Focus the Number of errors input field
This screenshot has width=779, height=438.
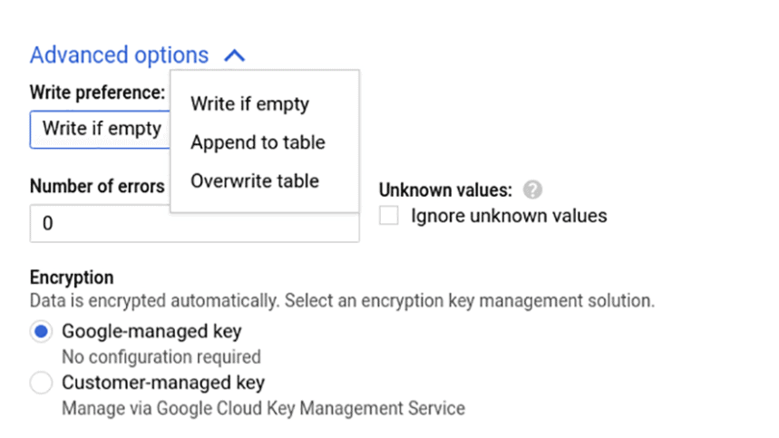[x=194, y=223]
